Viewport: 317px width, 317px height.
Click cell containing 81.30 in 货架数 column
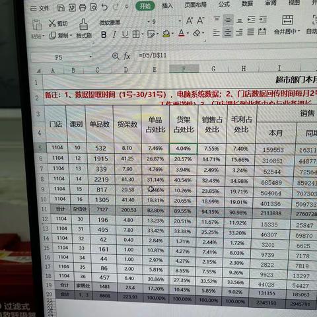pyautogui.click(x=127, y=180)
